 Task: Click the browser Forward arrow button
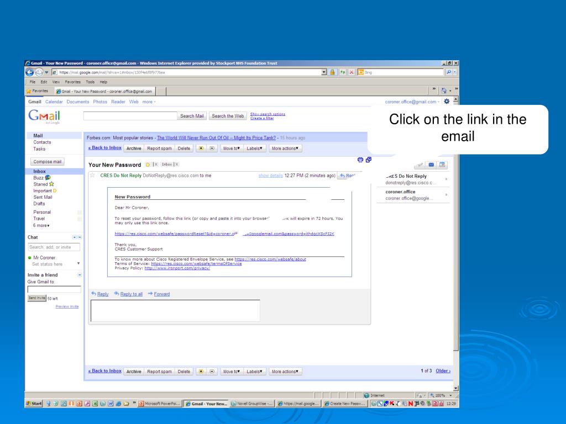[x=39, y=72]
